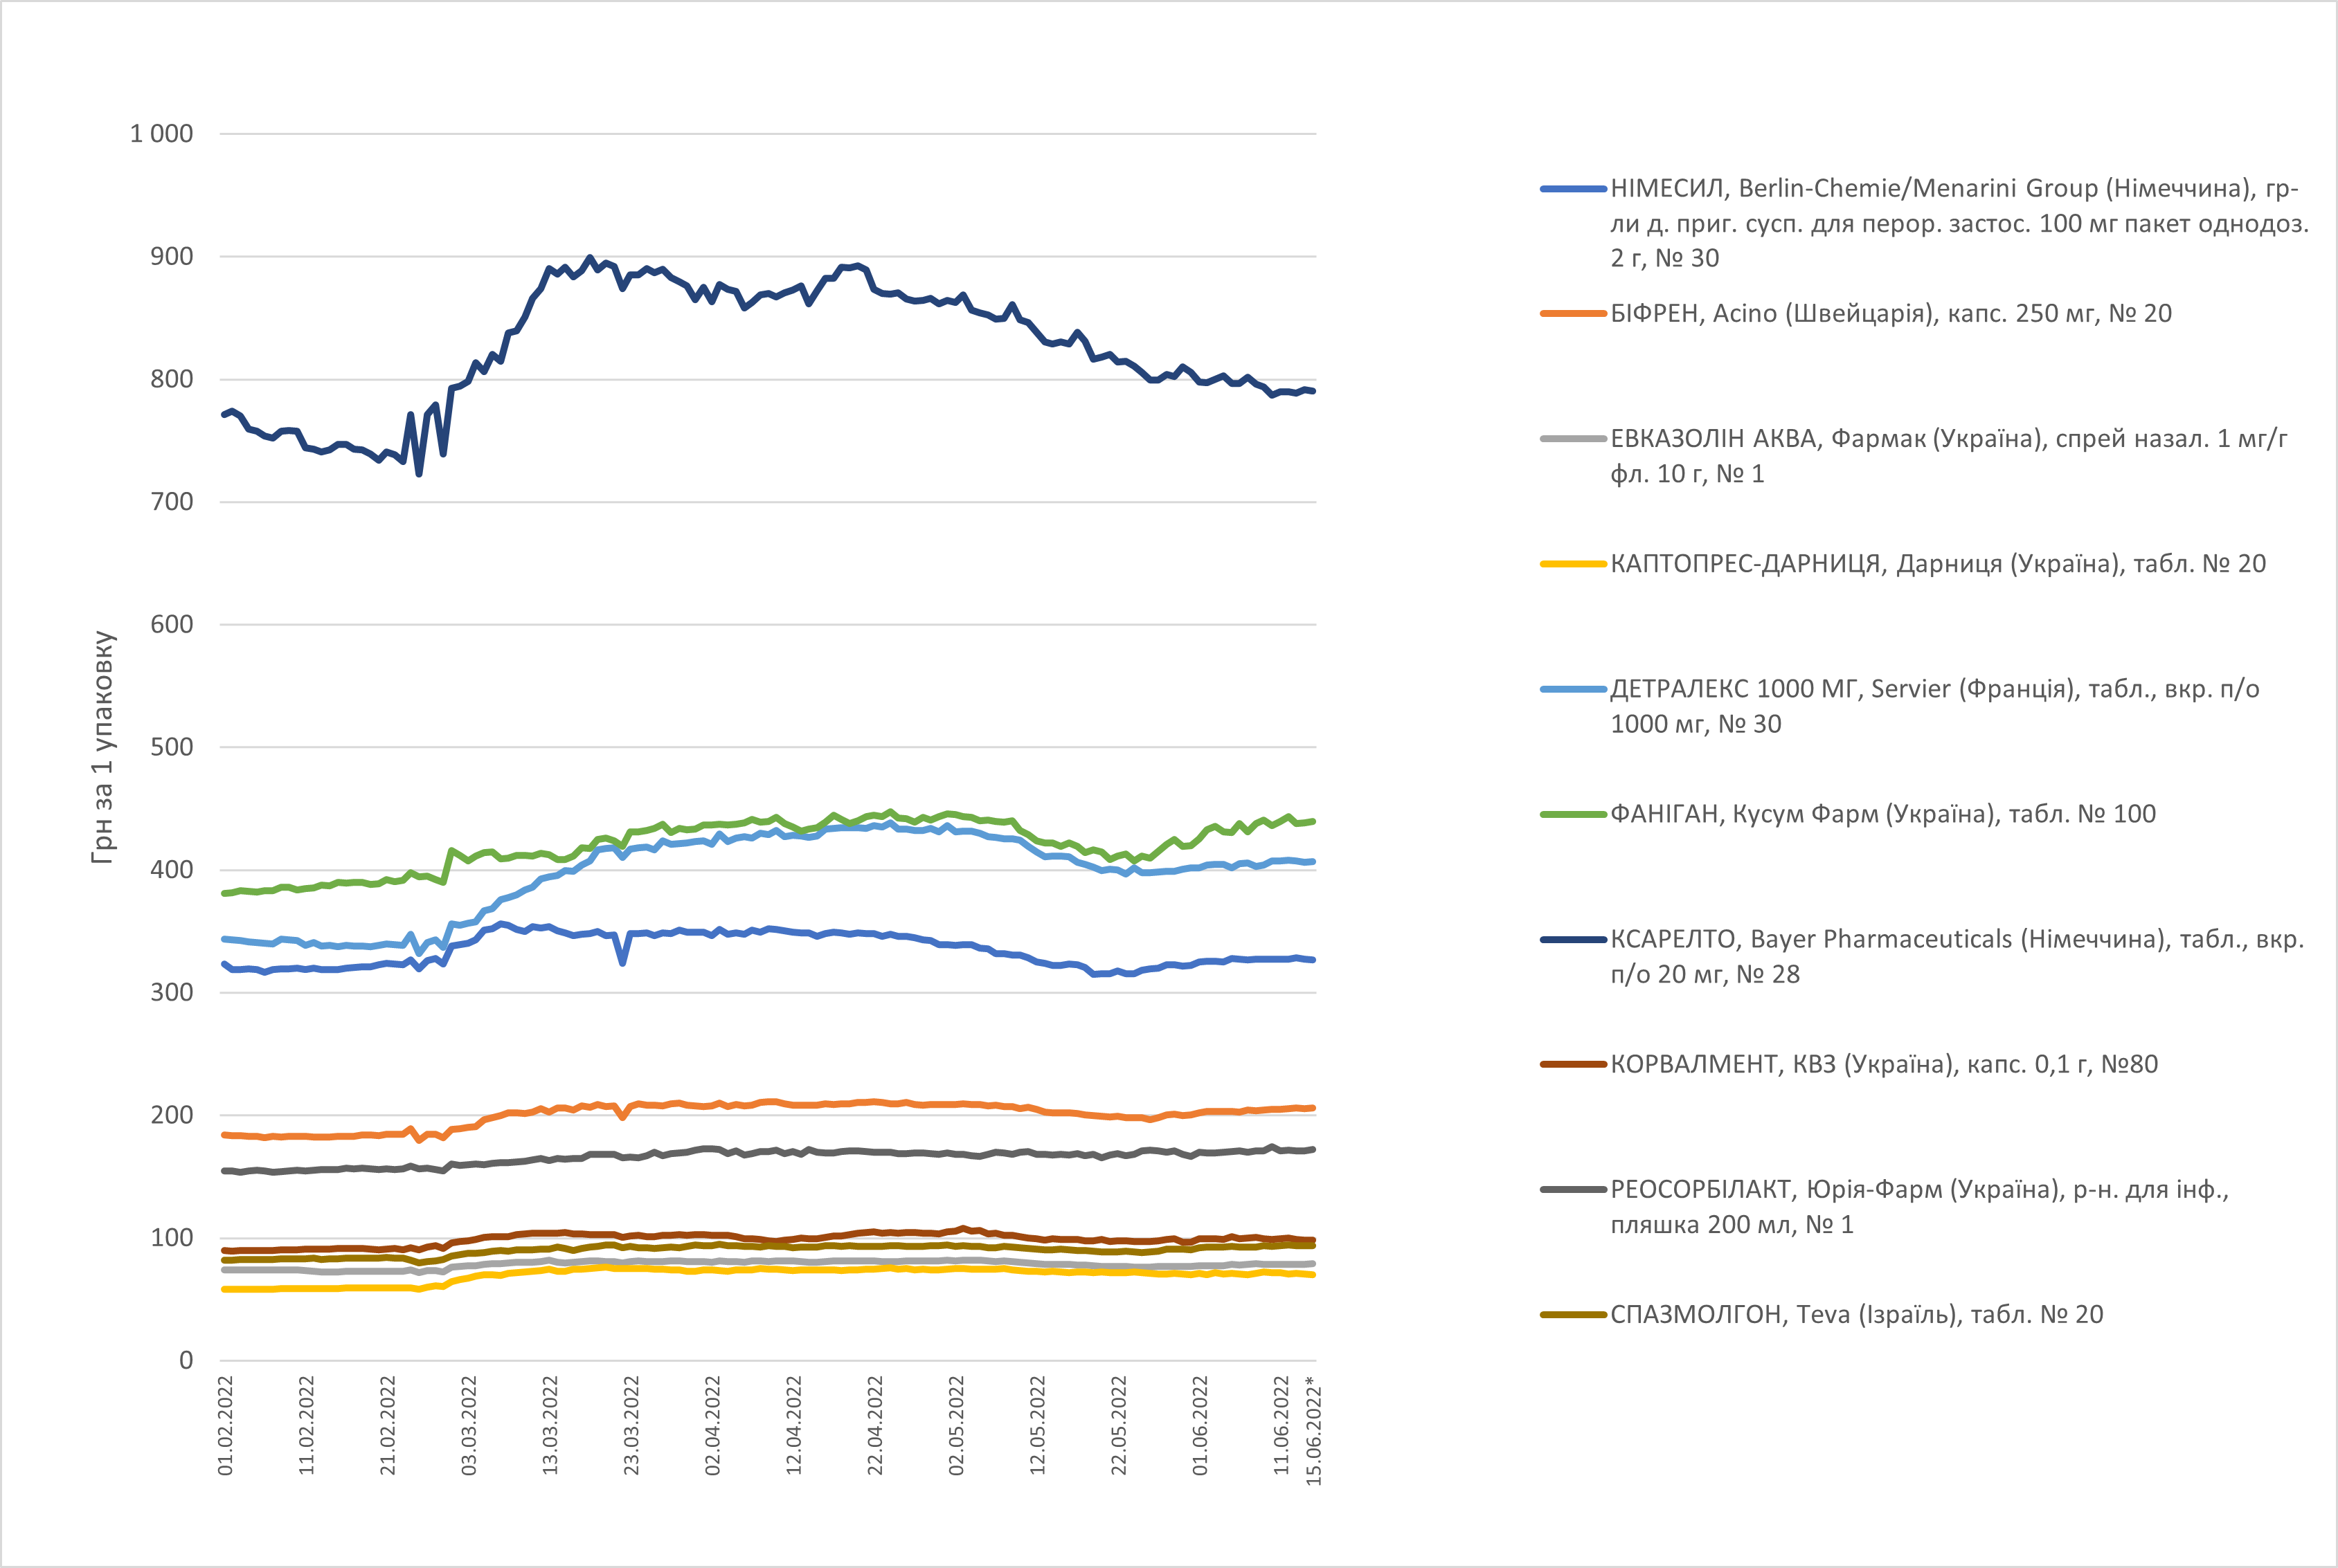The image size is (2338, 1568).
Task: Click the orange БІФРЕН legend marker
Action: click(1573, 314)
